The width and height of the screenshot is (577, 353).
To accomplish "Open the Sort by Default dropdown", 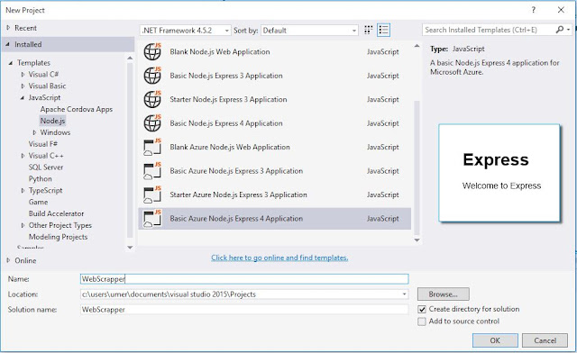I will point(309,30).
